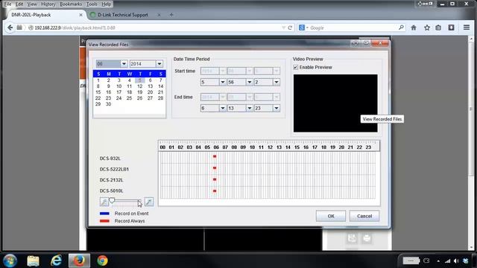This screenshot has height=268, width=477.
Task: Click the bookmark star icon
Action: coord(427,28)
